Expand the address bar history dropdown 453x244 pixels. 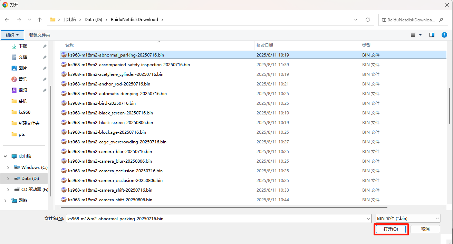[x=356, y=20]
